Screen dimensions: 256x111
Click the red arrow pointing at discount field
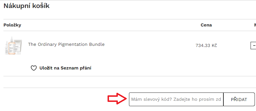point(117,98)
